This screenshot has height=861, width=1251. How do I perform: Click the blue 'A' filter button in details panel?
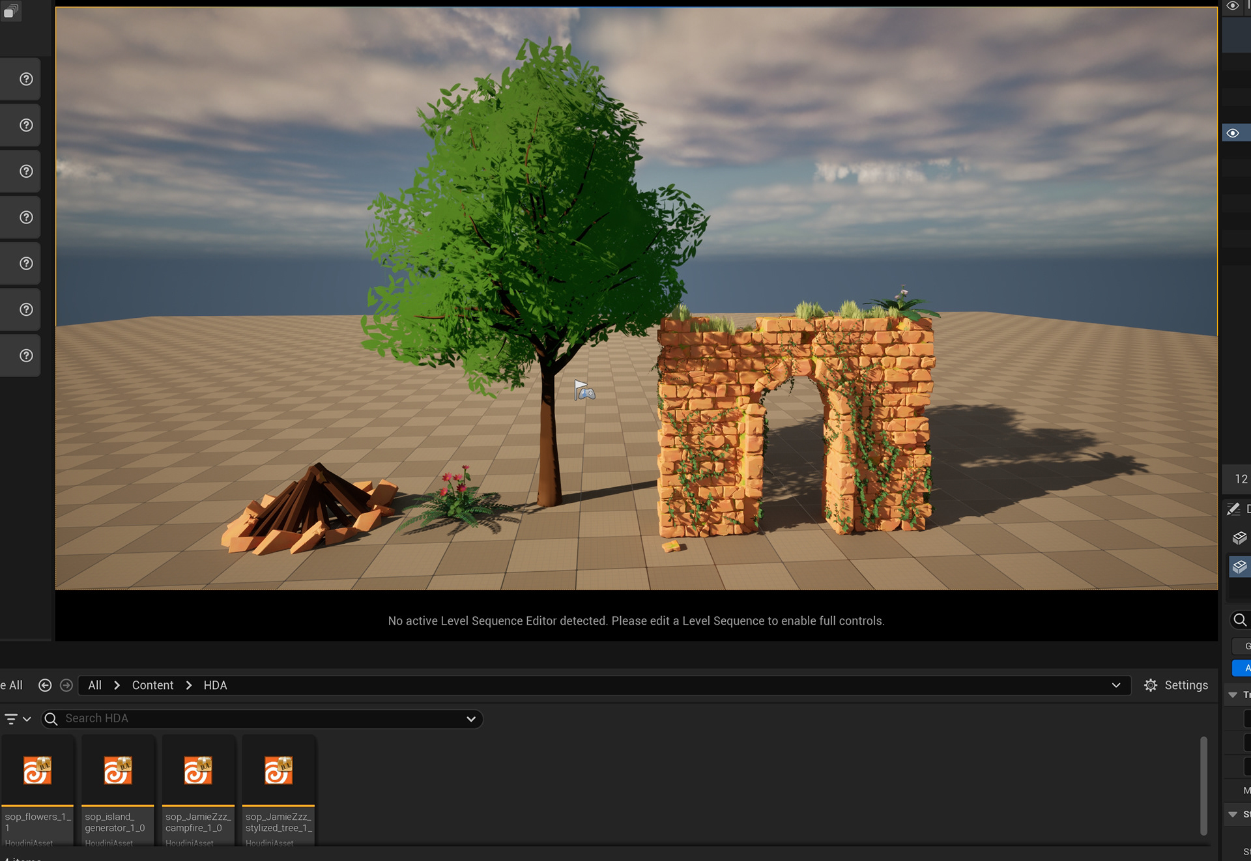tap(1242, 668)
